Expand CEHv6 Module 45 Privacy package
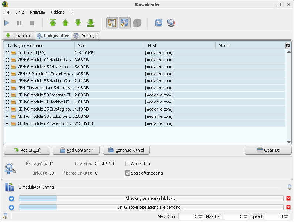This screenshot has height=222, width=294. tap(7, 67)
